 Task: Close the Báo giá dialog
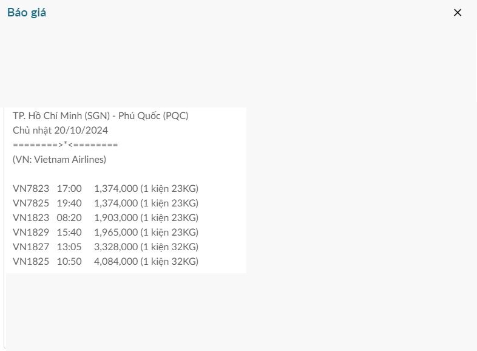click(x=458, y=13)
